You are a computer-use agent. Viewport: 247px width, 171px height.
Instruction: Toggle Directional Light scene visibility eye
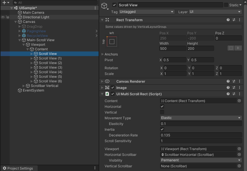[x=3, y=17]
